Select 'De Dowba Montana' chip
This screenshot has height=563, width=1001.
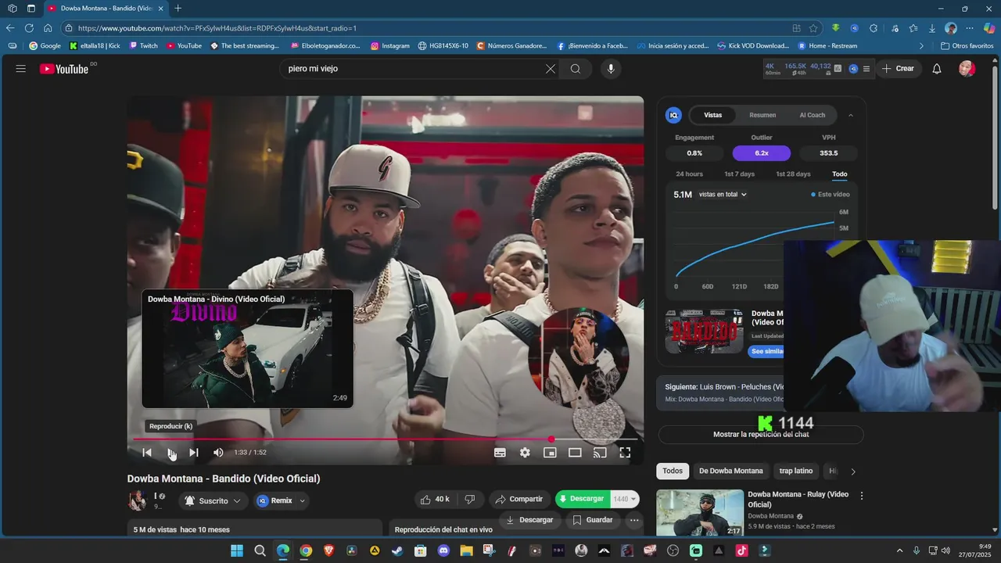click(730, 471)
